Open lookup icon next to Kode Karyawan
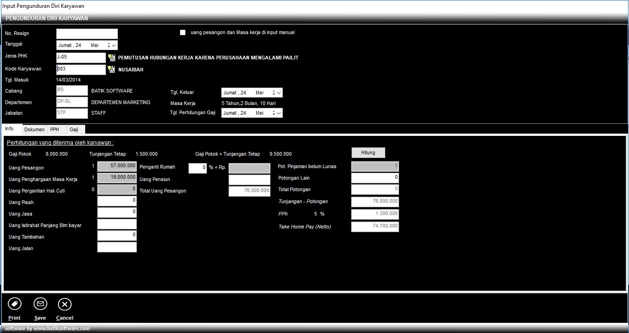 (112, 70)
